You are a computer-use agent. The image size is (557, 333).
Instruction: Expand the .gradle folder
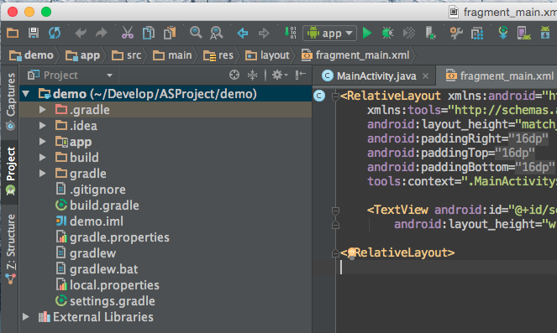[x=42, y=110]
